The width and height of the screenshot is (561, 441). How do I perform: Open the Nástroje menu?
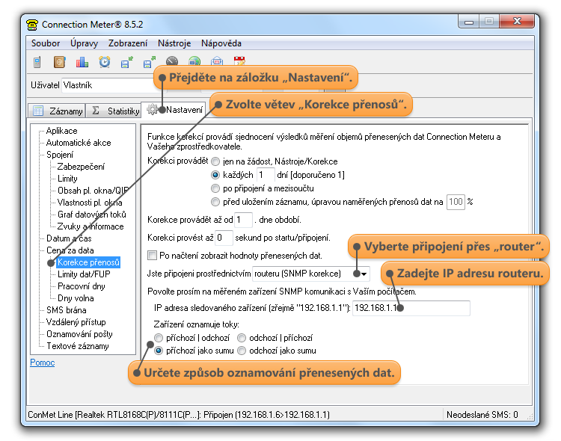tap(174, 43)
